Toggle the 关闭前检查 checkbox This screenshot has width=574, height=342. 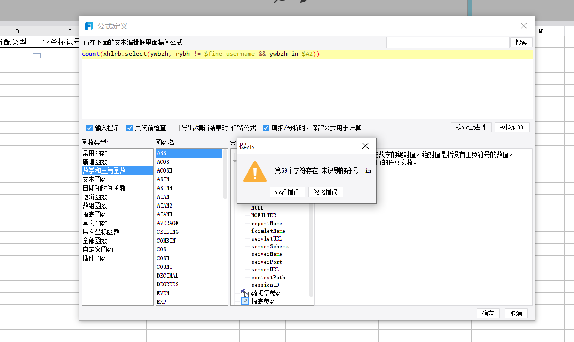130,128
